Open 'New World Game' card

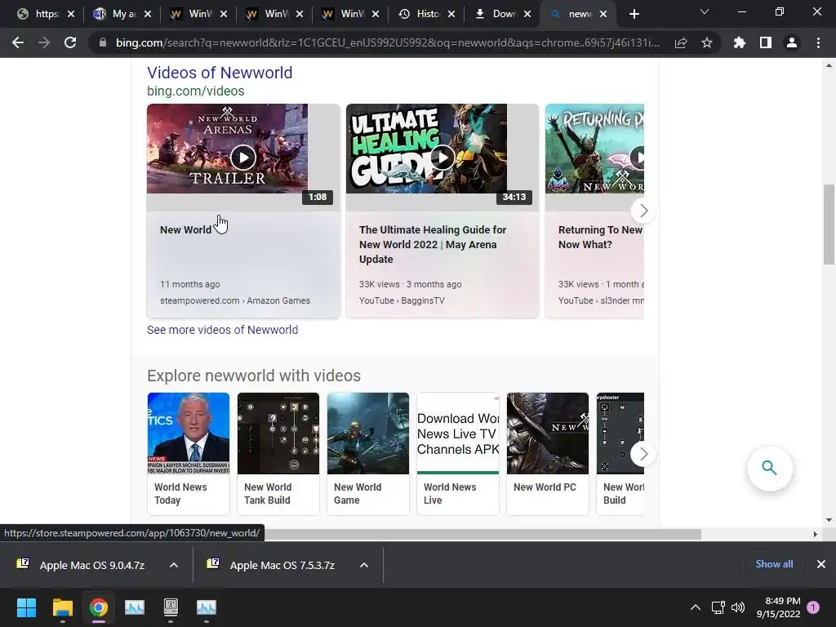point(368,454)
